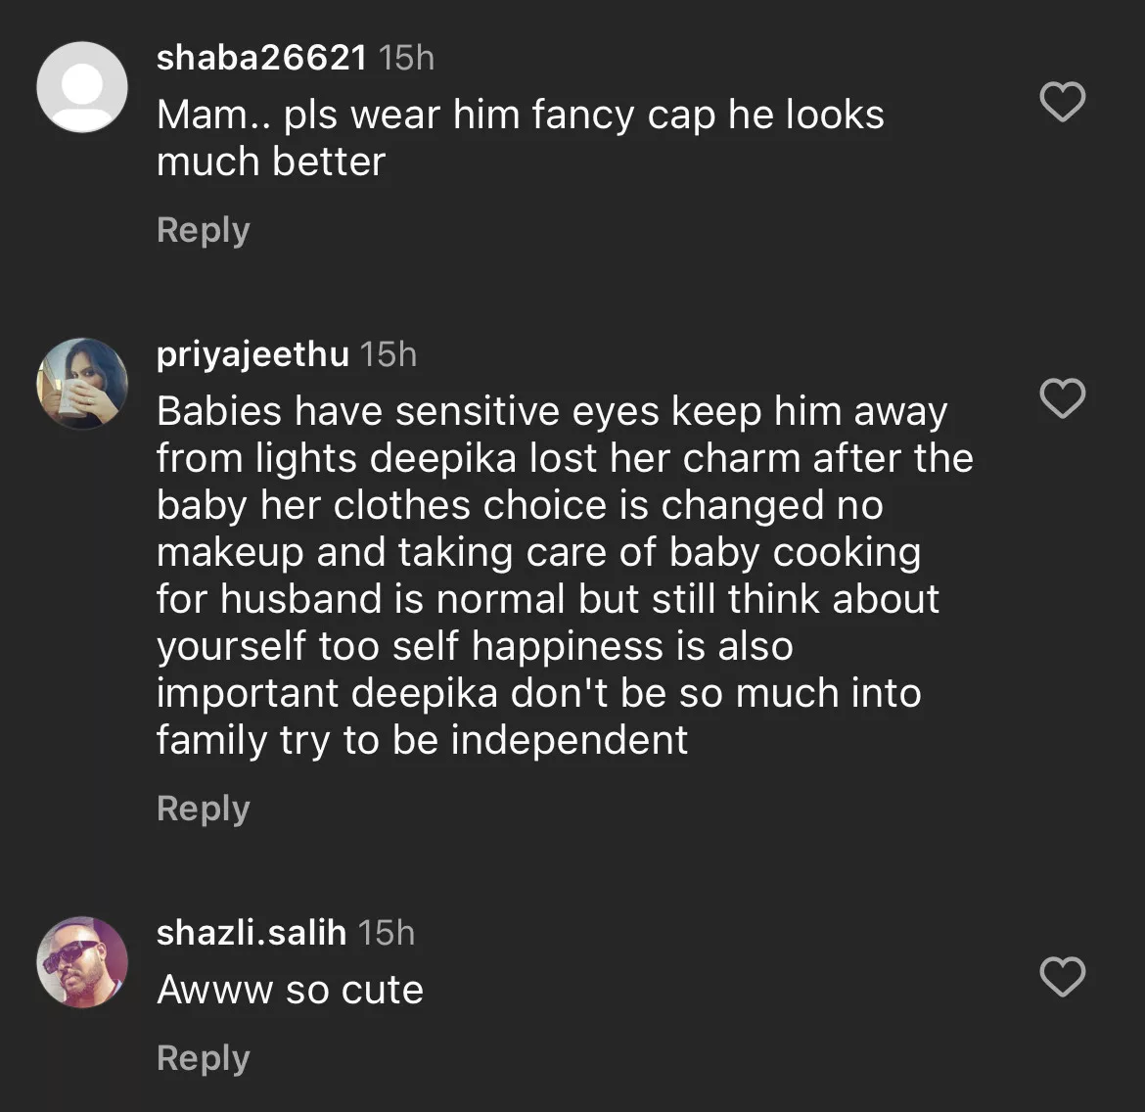View shazli.salih's sunglasses profile photo
This screenshot has width=1145, height=1112.
coord(82,961)
